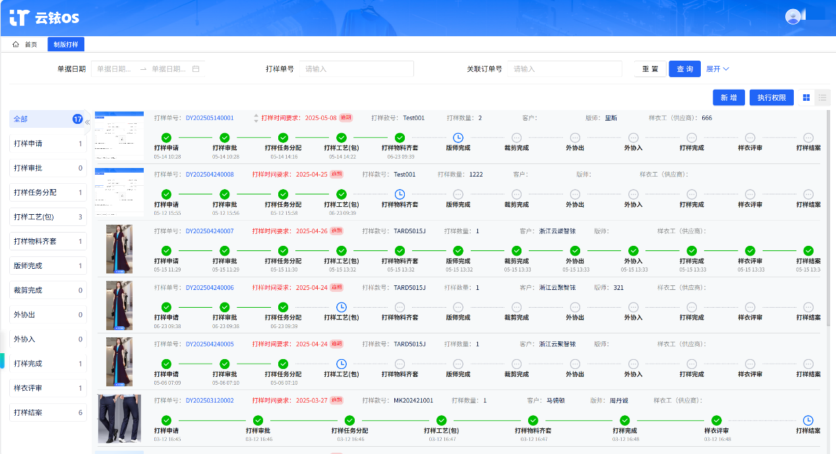This screenshot has height=454, width=836.
Task: Click pending 裁剪完成 step icon in first order
Action: [516, 138]
